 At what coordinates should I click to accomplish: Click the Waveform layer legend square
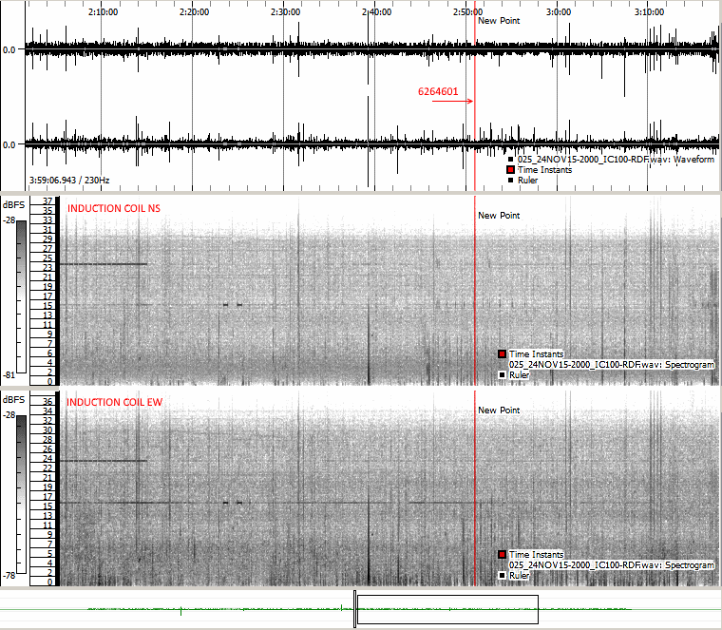click(511, 160)
